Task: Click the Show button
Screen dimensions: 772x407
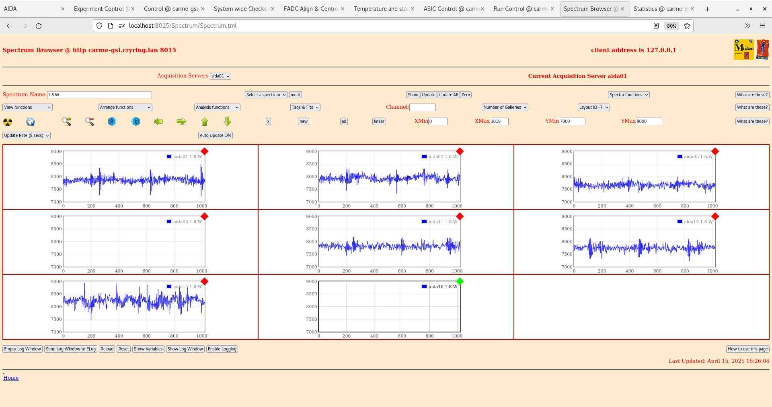Action: [413, 95]
